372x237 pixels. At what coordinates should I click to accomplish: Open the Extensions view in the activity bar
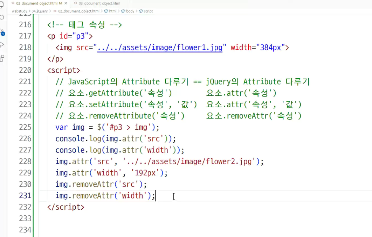(2, 58)
